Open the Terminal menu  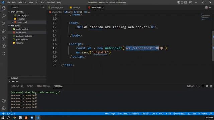50,2
